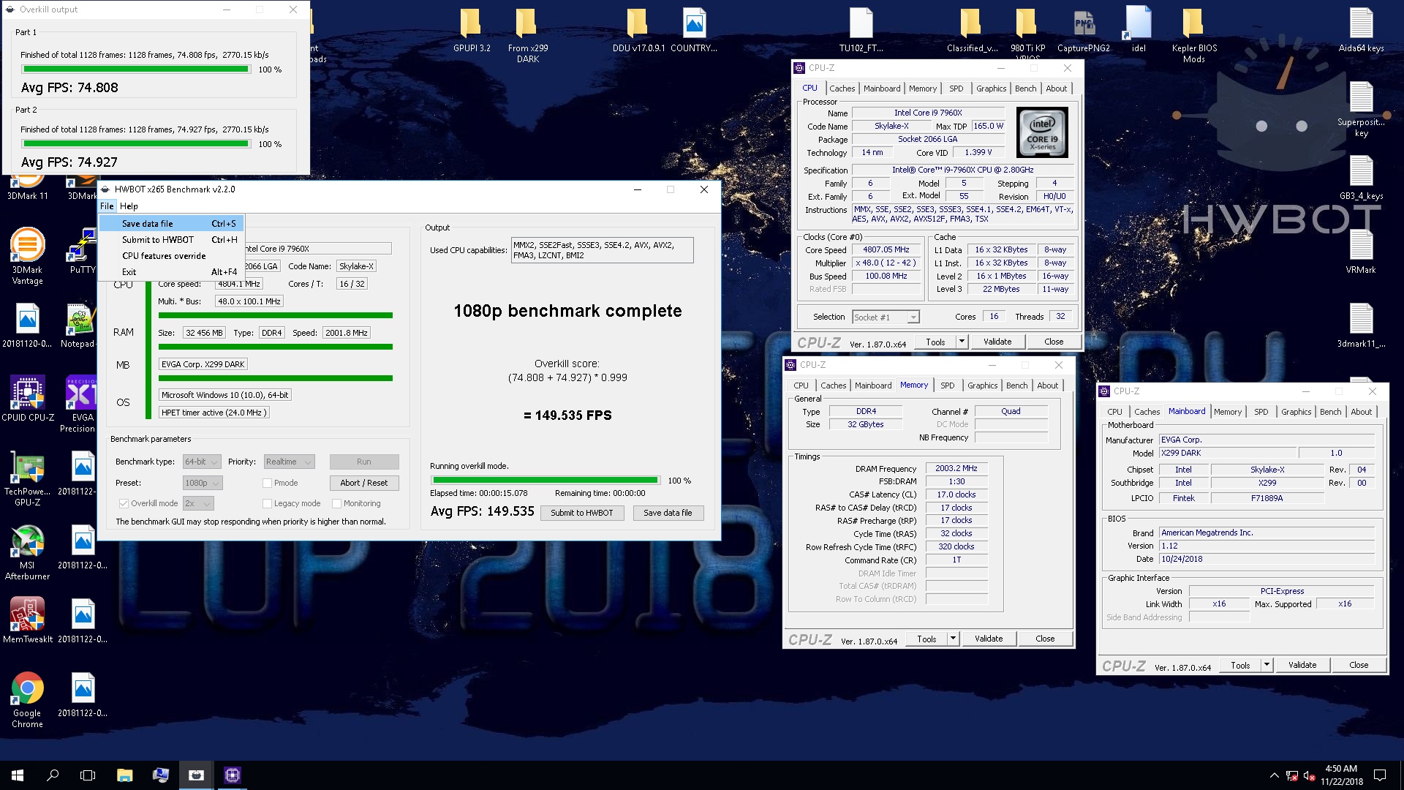Select the Aida64 keys text file
Screen dimensions: 1404x790
click(x=1361, y=31)
